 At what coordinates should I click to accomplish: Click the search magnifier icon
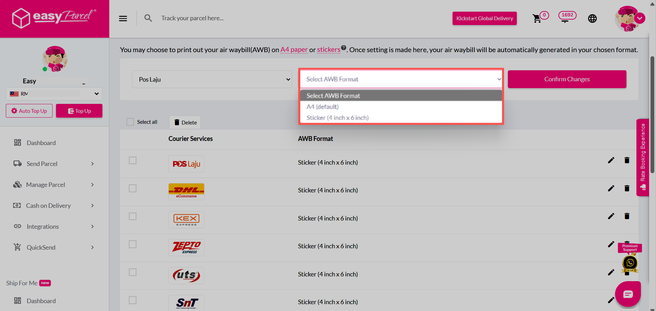148,18
